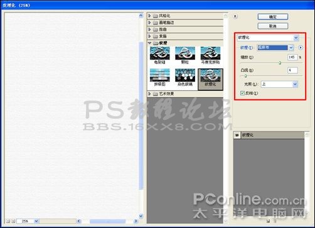Select the 拼缀图 (Patchwork) filter thumbnail
The image size is (315, 228).
point(160,77)
